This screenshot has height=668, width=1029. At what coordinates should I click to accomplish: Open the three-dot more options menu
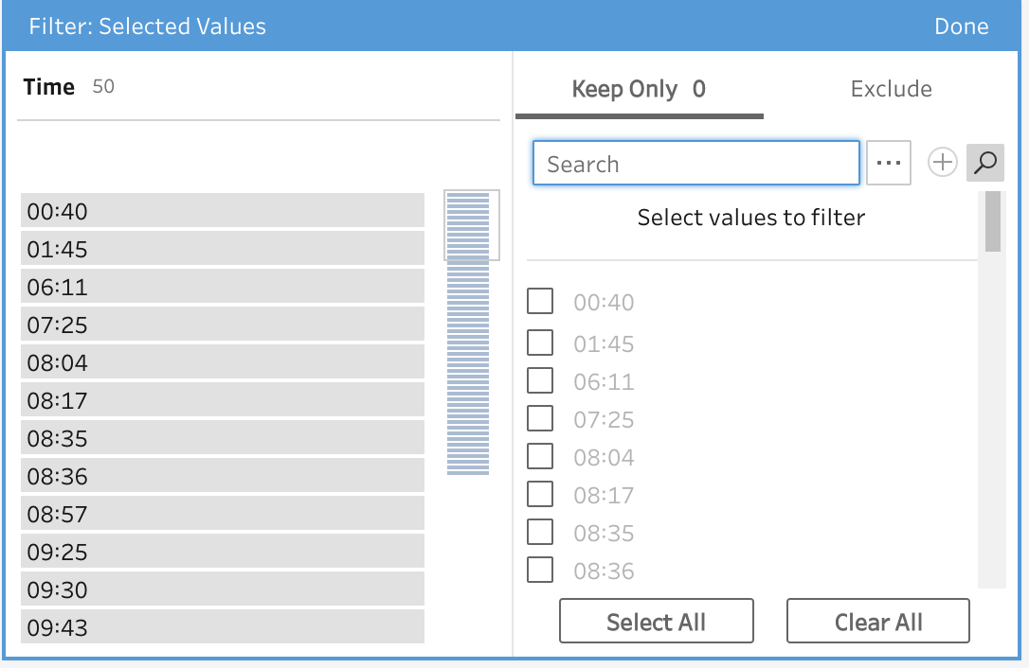(888, 163)
